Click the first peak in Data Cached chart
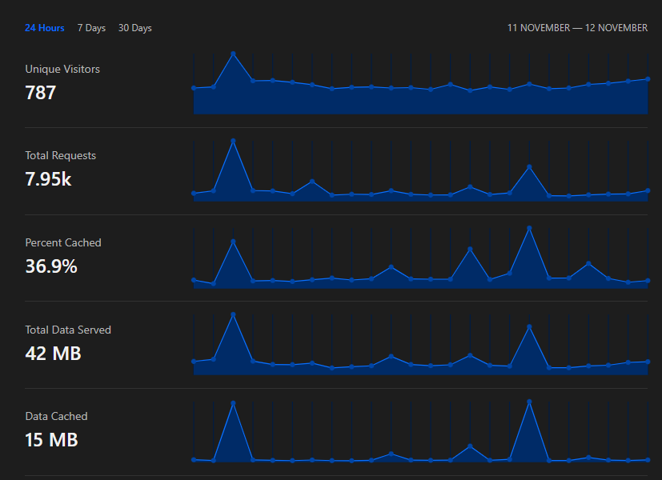The image size is (662, 480). (x=233, y=403)
